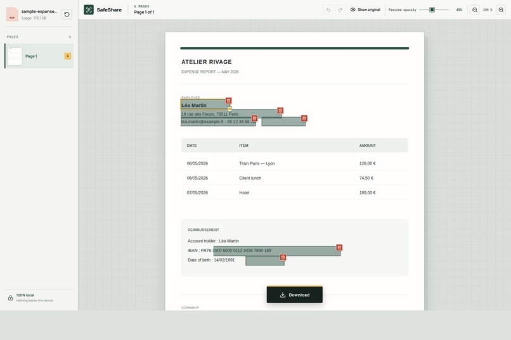Adjust the Preview opacity slider
Viewport: 511px width, 340px height.
click(434, 9)
